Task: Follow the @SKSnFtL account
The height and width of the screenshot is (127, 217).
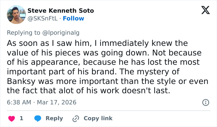Action: 74,19
